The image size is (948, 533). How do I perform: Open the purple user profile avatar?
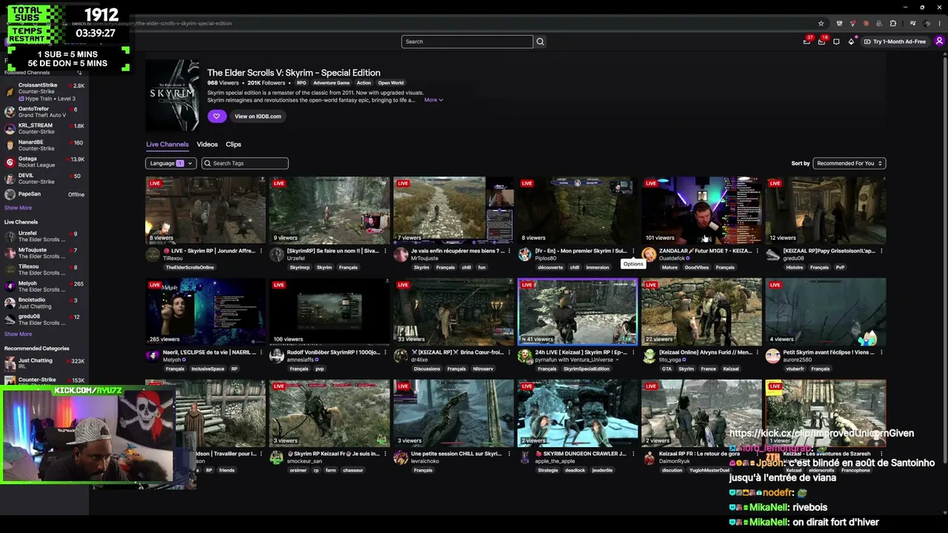[939, 41]
